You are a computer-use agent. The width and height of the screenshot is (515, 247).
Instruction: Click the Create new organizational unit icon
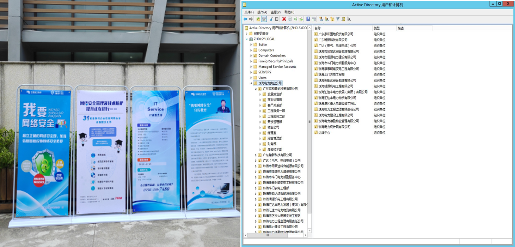coord(332,19)
